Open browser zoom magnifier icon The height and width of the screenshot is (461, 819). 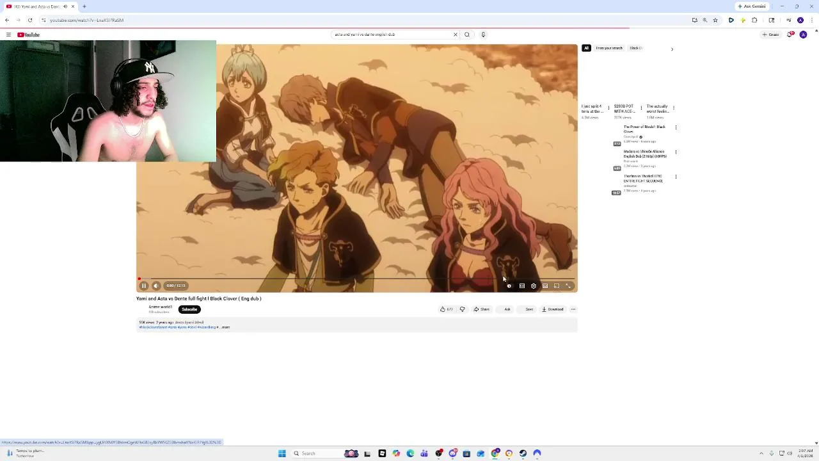[x=705, y=20]
